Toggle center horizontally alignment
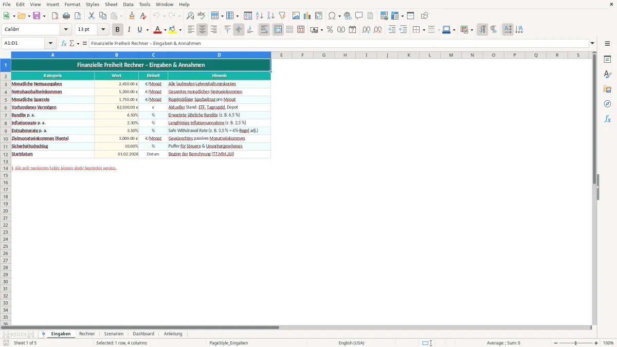The image size is (617, 347). click(202, 30)
